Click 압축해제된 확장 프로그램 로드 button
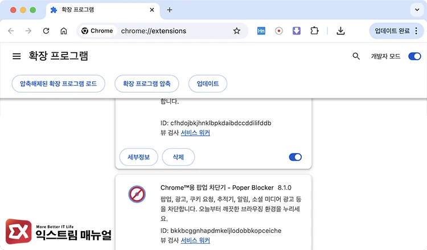This screenshot has height=250, width=427. tap(58, 84)
